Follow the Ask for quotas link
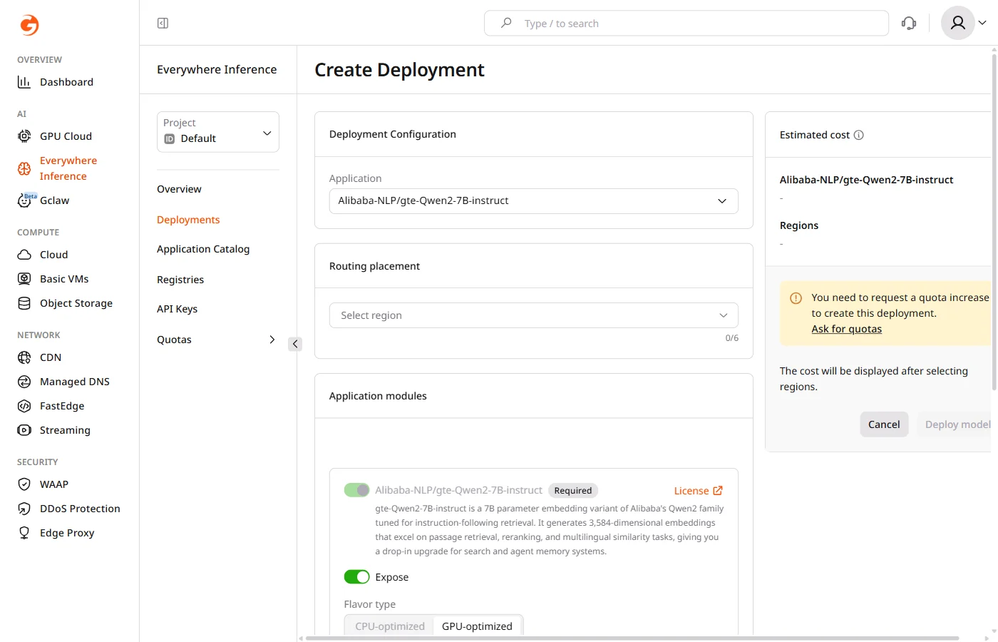The image size is (998, 642). click(x=847, y=329)
